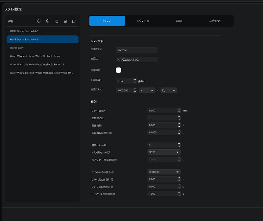Click the cloud upload icon in the profile panel
This screenshot has height=221, width=263.
click(x=48, y=21)
